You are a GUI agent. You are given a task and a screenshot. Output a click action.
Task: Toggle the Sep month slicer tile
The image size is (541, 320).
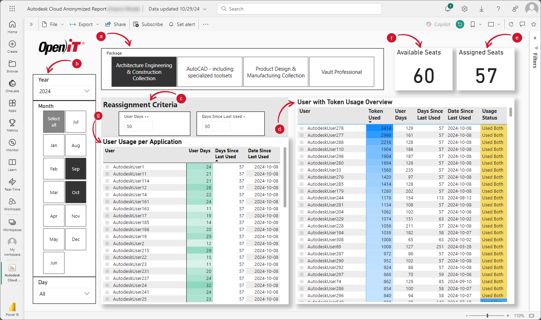(76, 169)
